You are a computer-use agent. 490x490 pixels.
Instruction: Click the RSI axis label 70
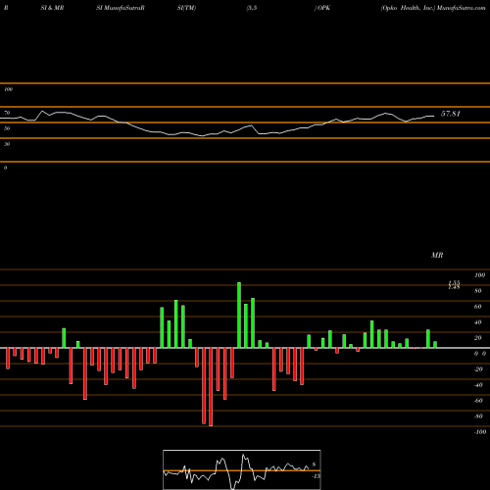[7, 113]
